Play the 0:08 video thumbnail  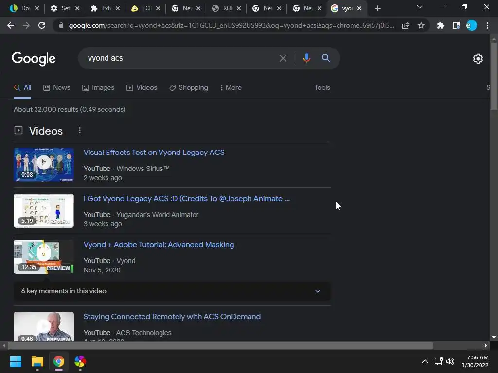click(44, 165)
